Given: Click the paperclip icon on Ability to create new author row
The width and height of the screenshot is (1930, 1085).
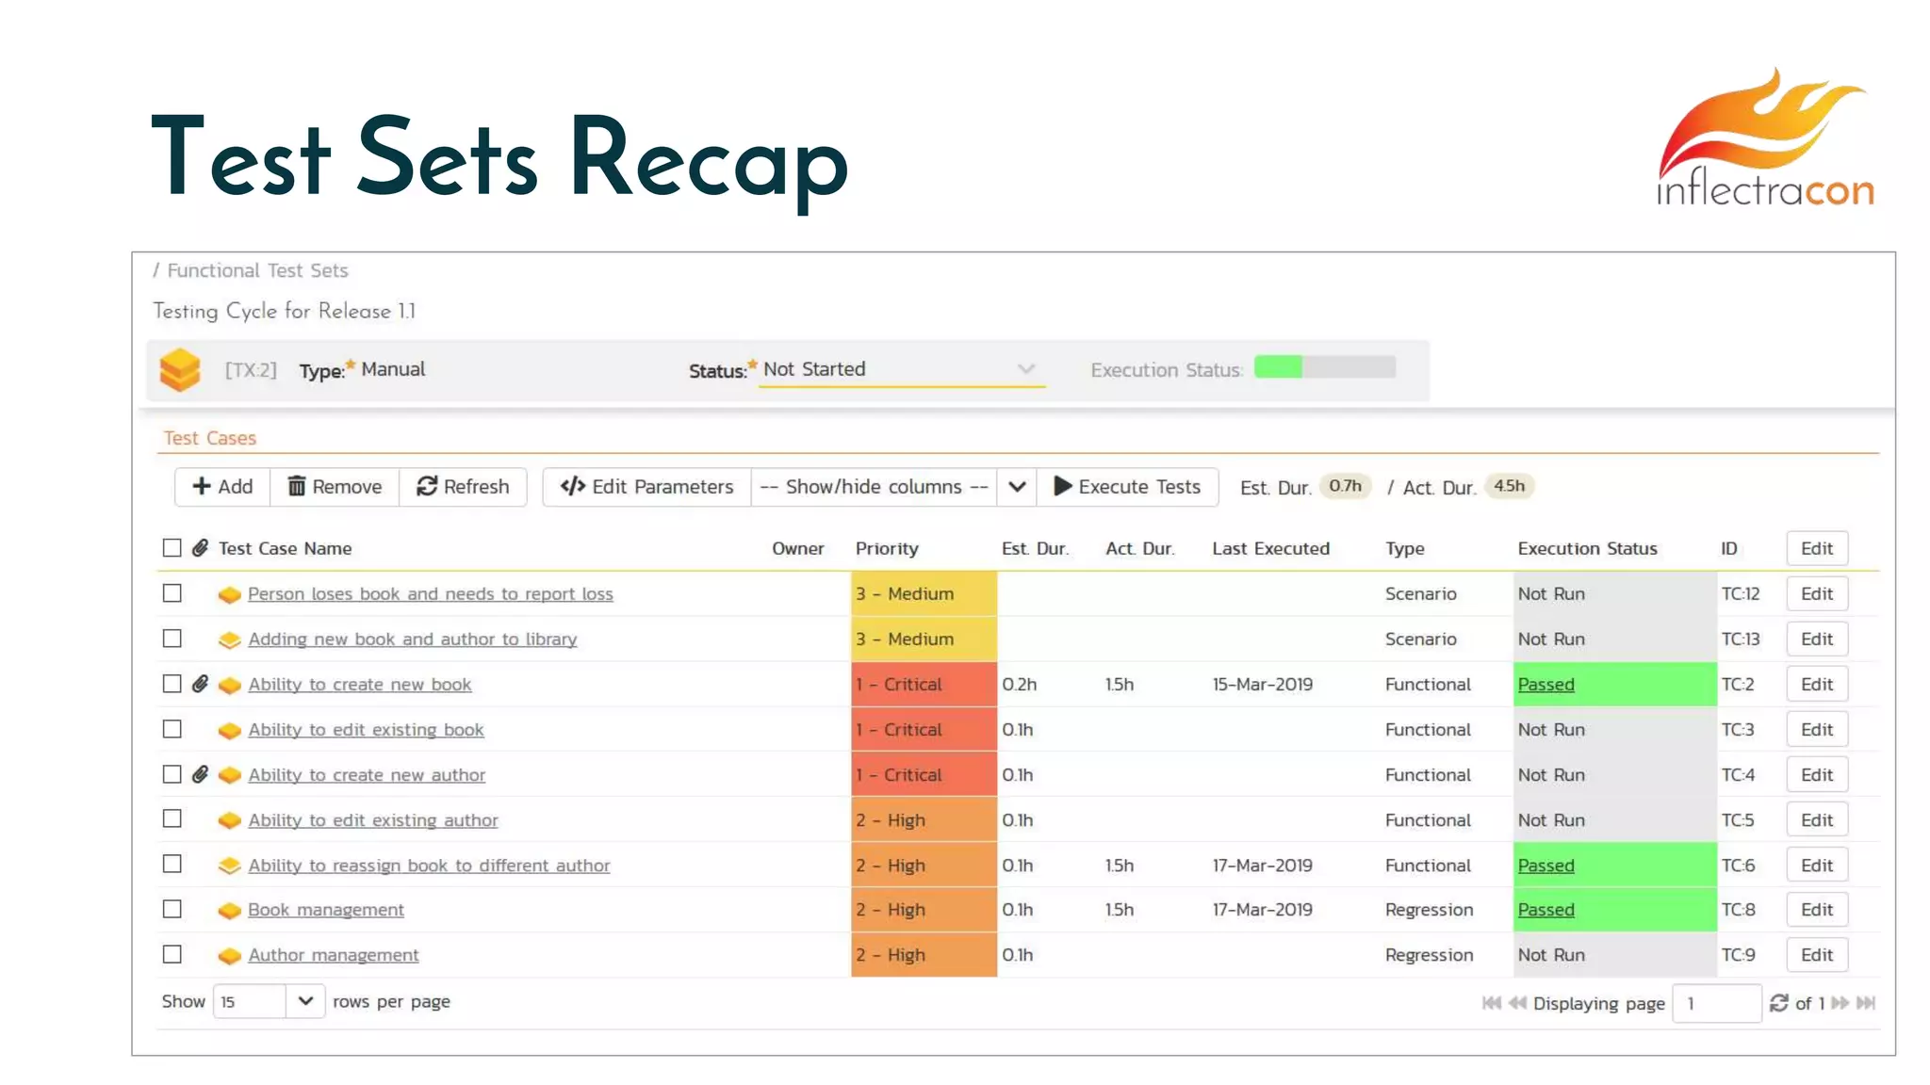Looking at the screenshot, I should pos(200,774).
